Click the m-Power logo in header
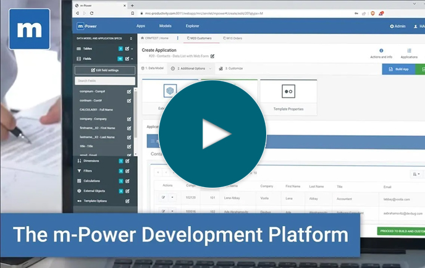The image size is (425, 268). (86, 26)
